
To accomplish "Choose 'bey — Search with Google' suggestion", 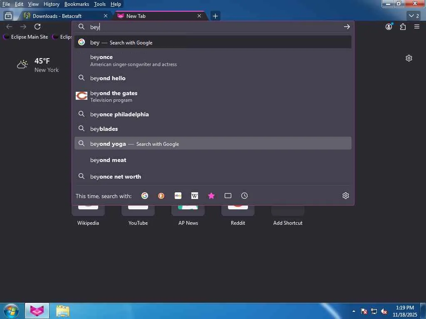I will (213, 42).
